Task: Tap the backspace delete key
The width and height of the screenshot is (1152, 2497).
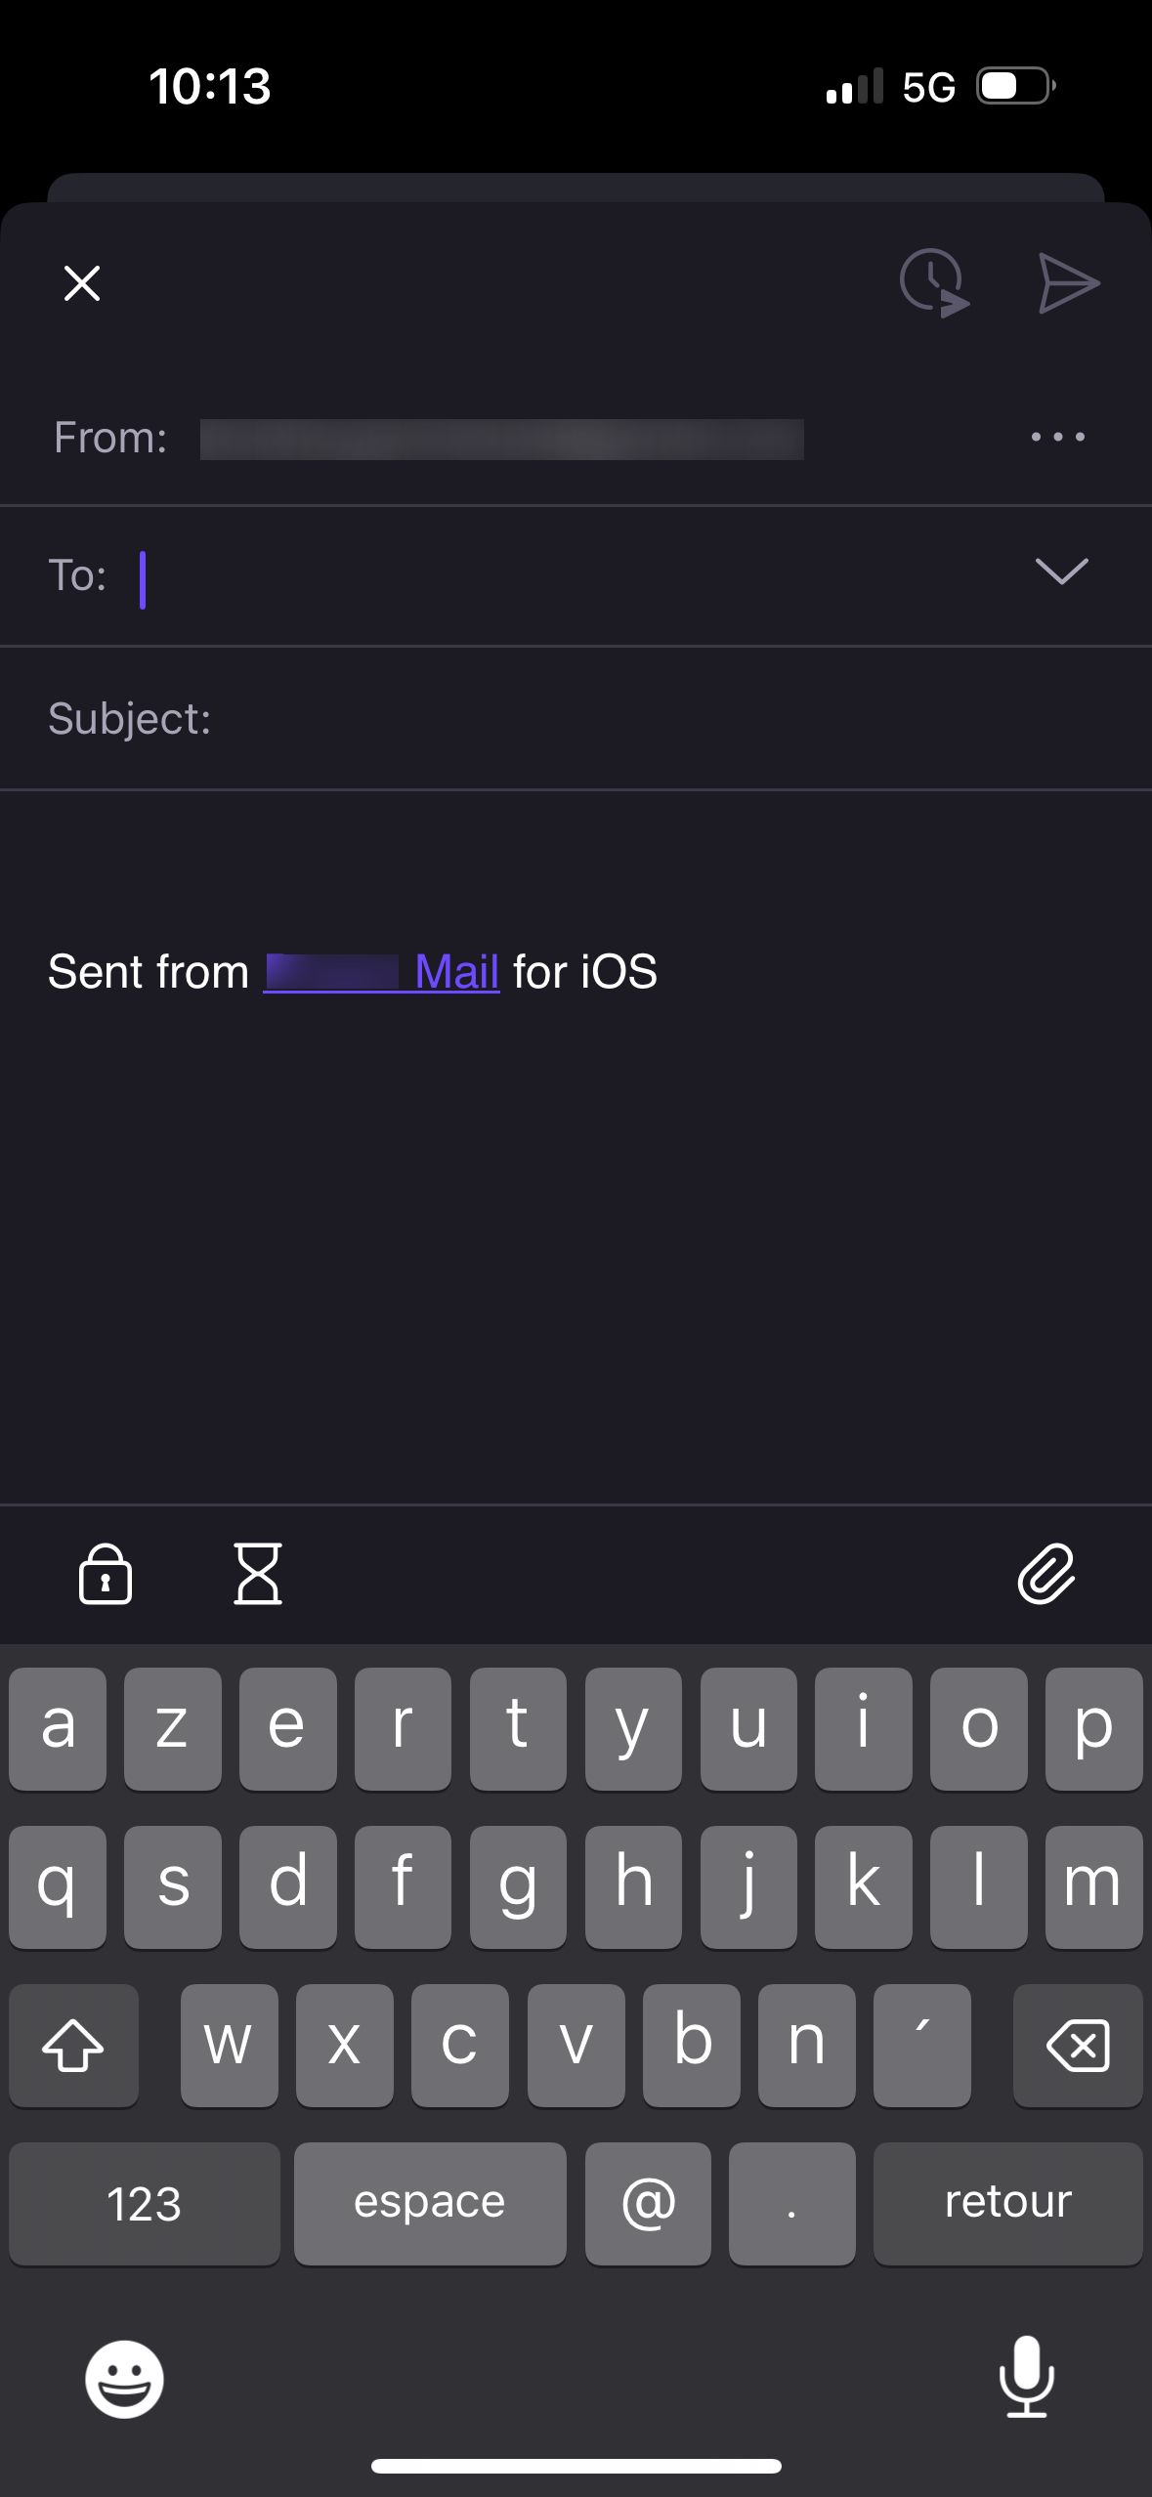Action: click(x=1078, y=2045)
